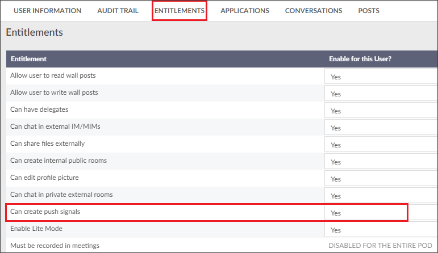The width and height of the screenshot is (438, 253).
Task: Click the Entitlement column header
Action: click(28, 59)
